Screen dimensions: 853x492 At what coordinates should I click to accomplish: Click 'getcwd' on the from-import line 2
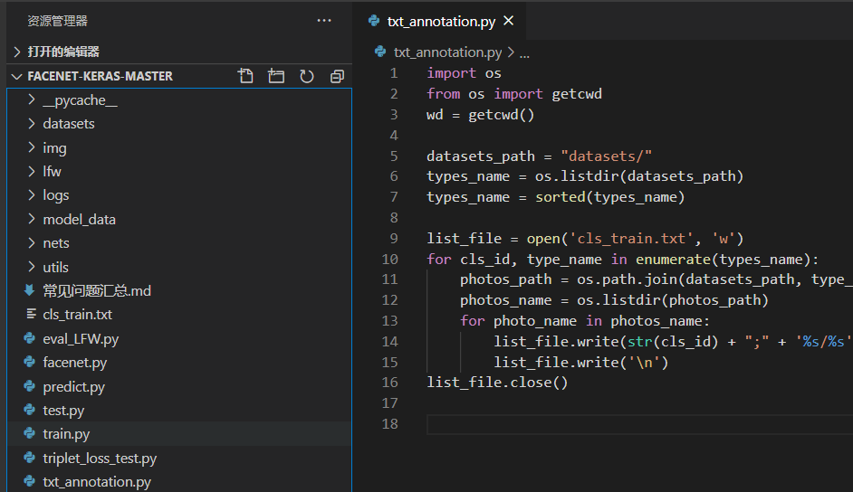tap(577, 94)
